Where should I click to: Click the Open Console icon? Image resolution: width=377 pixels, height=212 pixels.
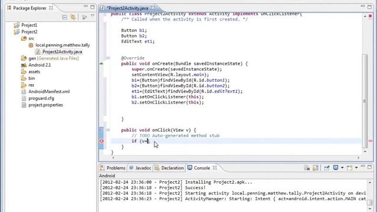pos(349,167)
